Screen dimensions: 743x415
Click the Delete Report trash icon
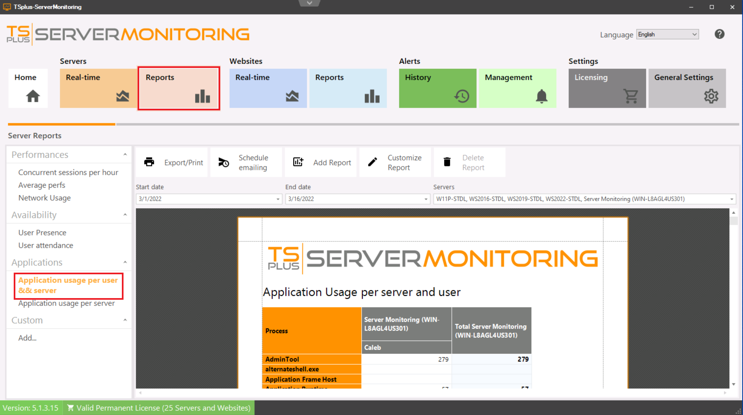(x=447, y=162)
